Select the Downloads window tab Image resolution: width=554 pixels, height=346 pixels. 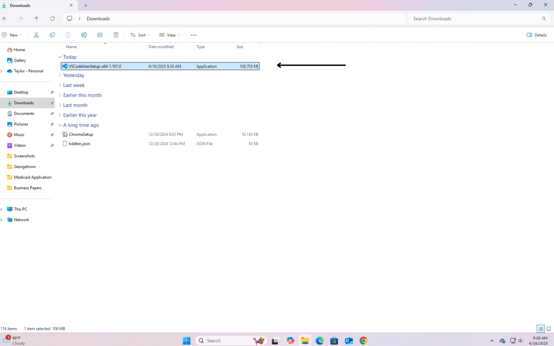(x=38, y=6)
